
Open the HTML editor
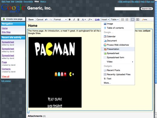[145, 20]
